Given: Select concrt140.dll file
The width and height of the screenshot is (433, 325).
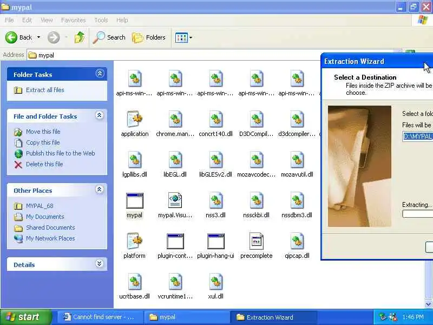Looking at the screenshot, I should pyautogui.click(x=215, y=119).
